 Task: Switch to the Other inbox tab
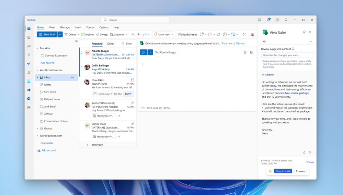tap(111, 44)
